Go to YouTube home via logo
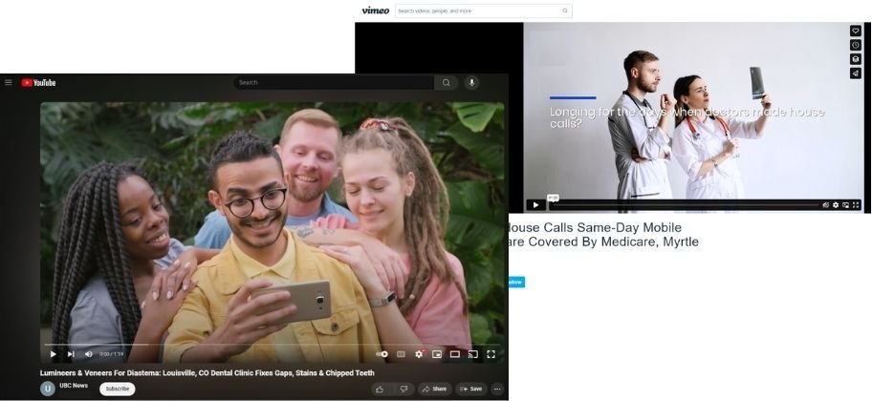This screenshot has height=401, width=872. pos(39,83)
